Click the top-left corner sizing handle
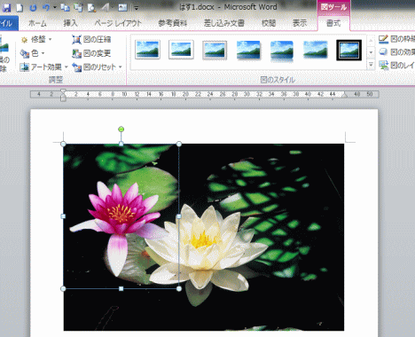The image size is (415, 337). click(63, 144)
